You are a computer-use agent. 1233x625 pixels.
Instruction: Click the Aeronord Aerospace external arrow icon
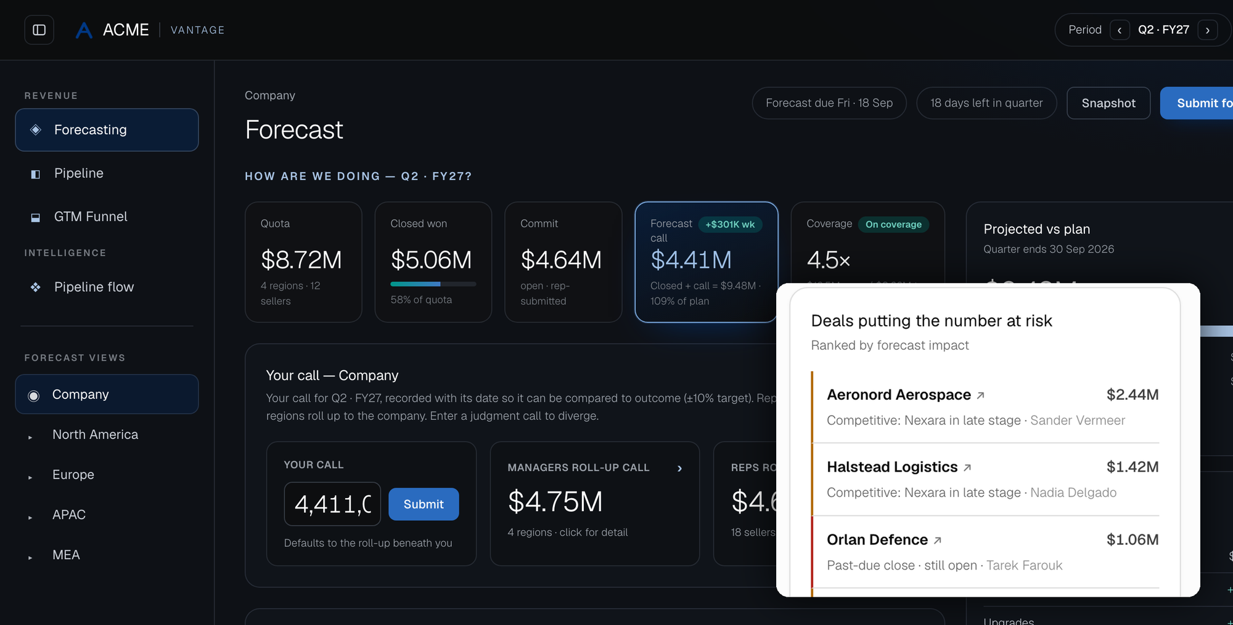click(981, 395)
